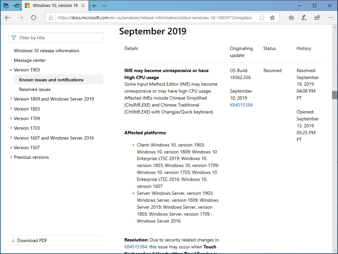The height and width of the screenshot is (254, 338).
Task: Select Resolved issues in the sidebar
Action: coord(35,89)
